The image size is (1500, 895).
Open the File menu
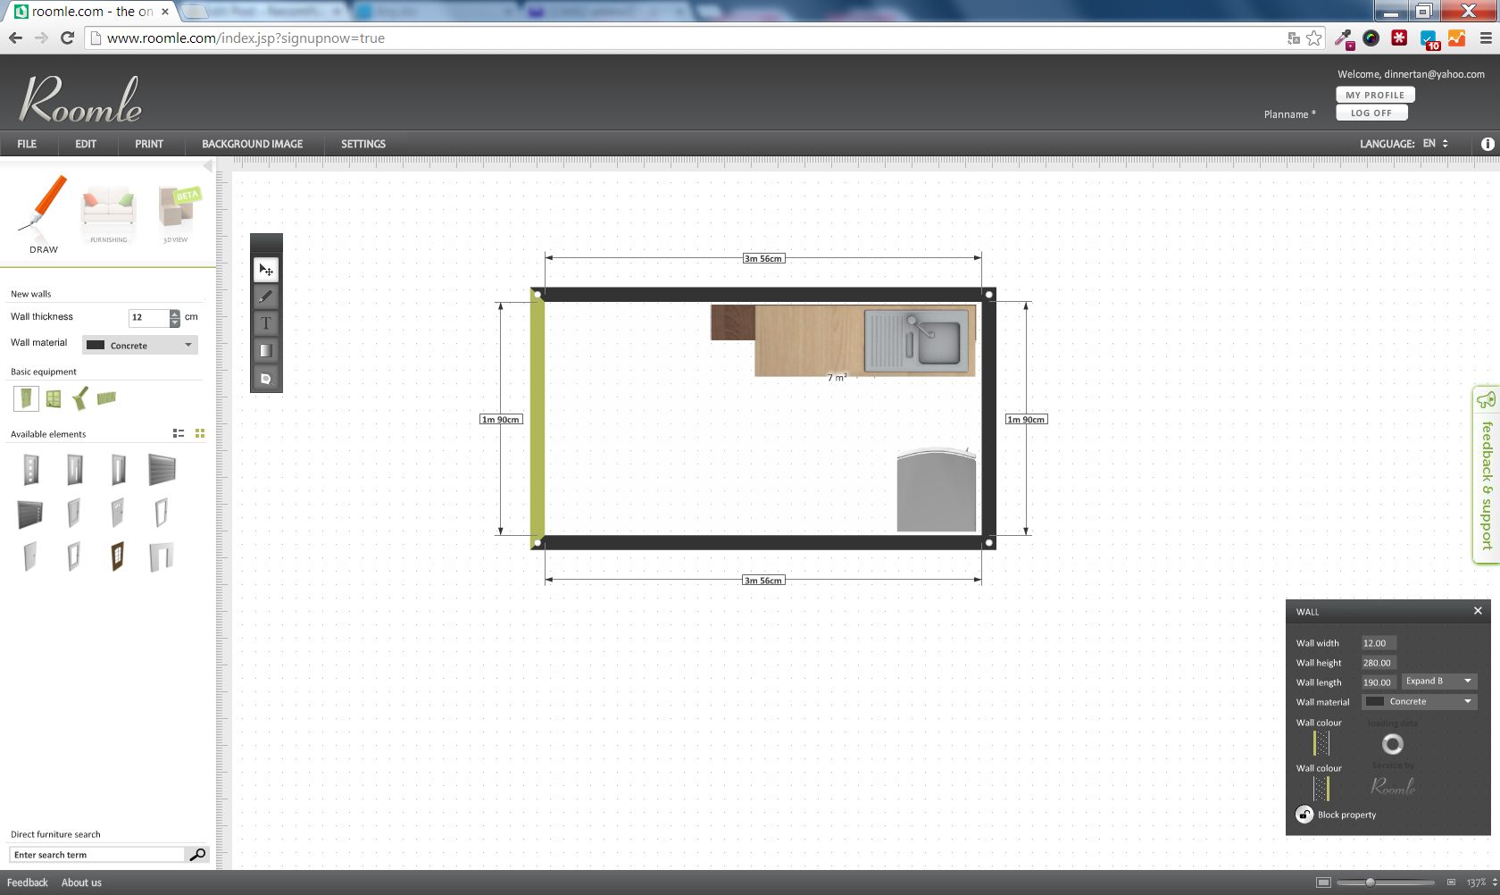click(27, 144)
